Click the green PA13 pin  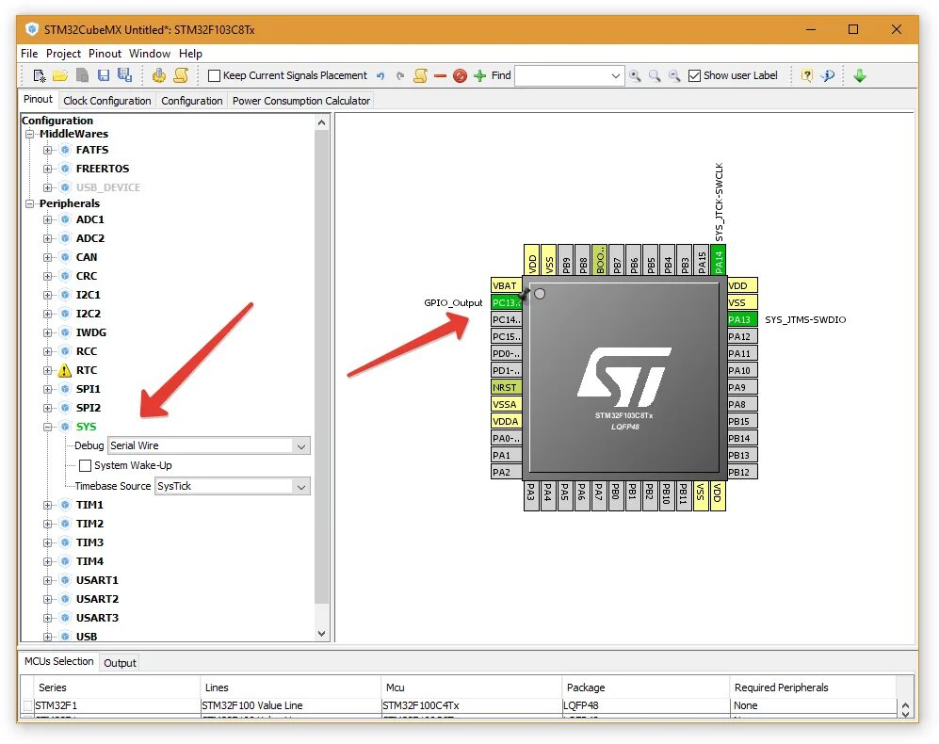(742, 320)
